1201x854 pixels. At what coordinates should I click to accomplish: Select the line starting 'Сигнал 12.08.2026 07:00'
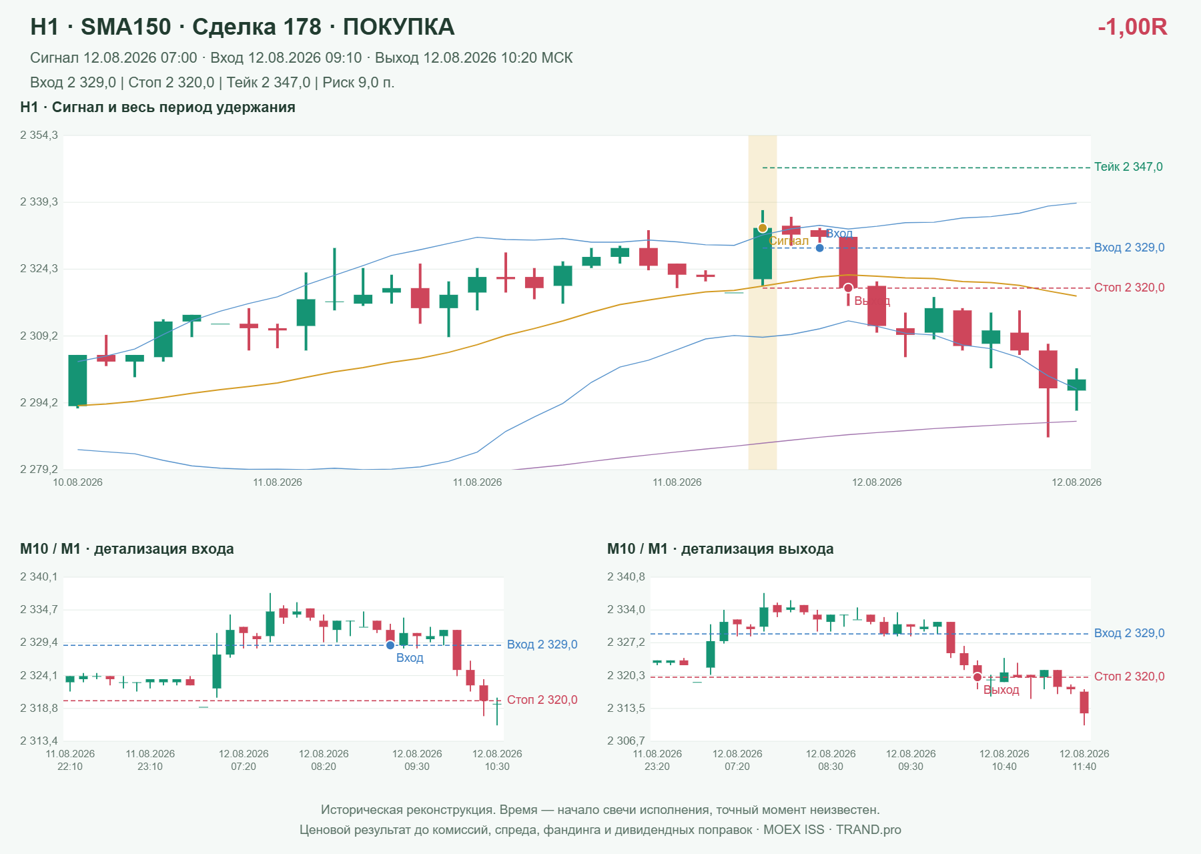[301, 58]
